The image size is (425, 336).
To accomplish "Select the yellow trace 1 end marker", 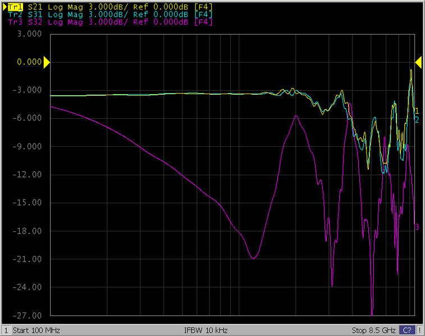I will [x=417, y=111].
